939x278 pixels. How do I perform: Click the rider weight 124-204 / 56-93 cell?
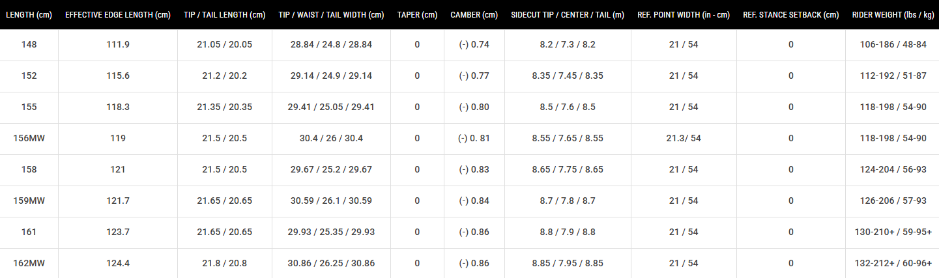893,169
